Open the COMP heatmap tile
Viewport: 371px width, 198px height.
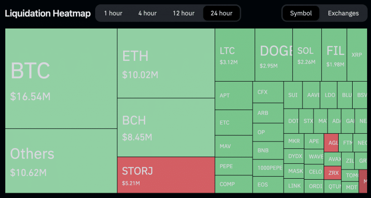(x=233, y=184)
